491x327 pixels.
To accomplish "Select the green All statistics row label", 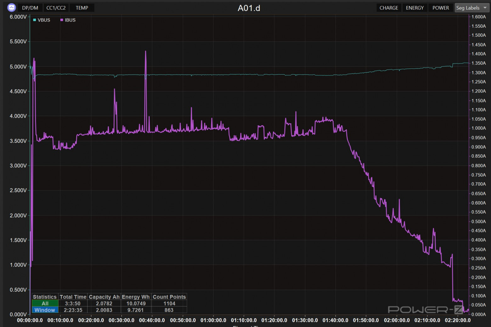I will [45, 303].
